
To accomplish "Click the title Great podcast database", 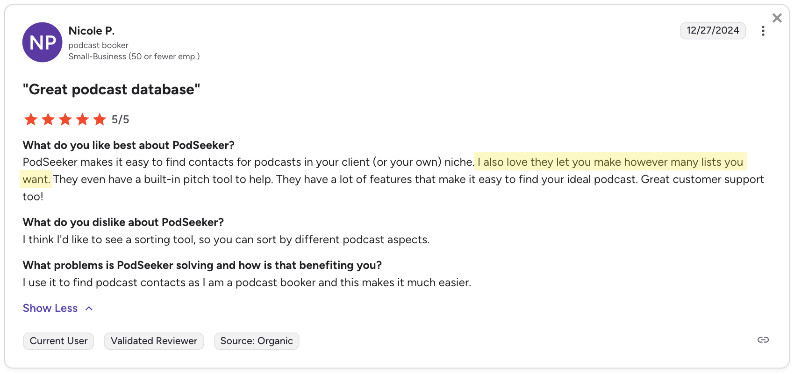I will pyautogui.click(x=112, y=89).
